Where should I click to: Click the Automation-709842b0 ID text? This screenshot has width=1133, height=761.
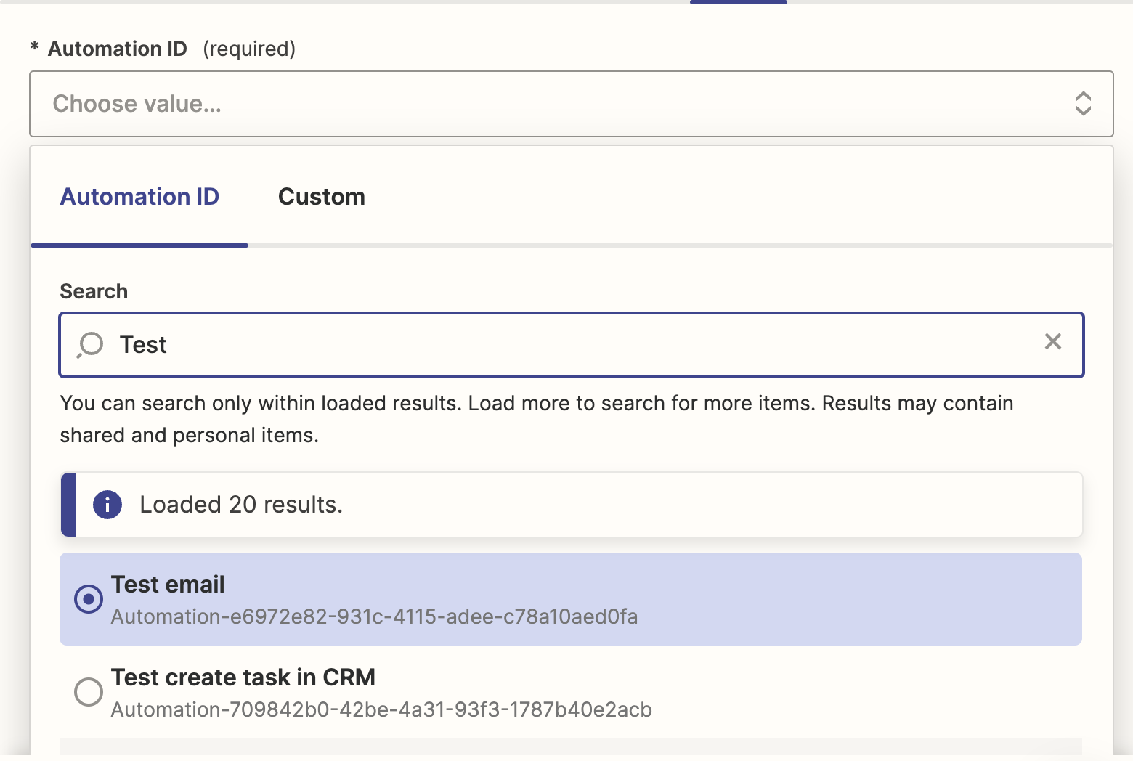tap(381, 709)
